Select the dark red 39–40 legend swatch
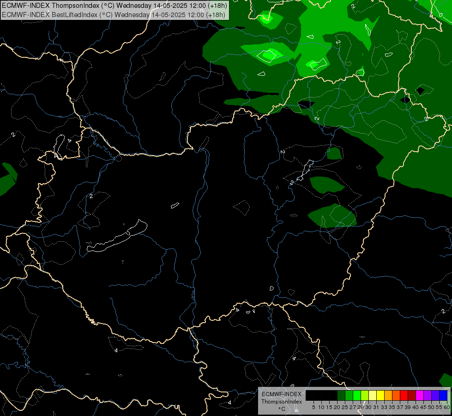The image size is (452, 416). [412, 395]
